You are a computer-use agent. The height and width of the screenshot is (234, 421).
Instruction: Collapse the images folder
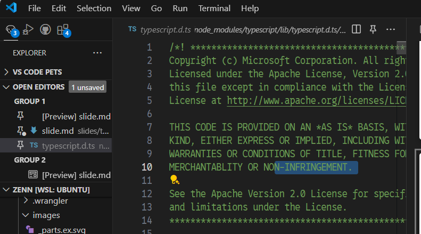coord(26,215)
